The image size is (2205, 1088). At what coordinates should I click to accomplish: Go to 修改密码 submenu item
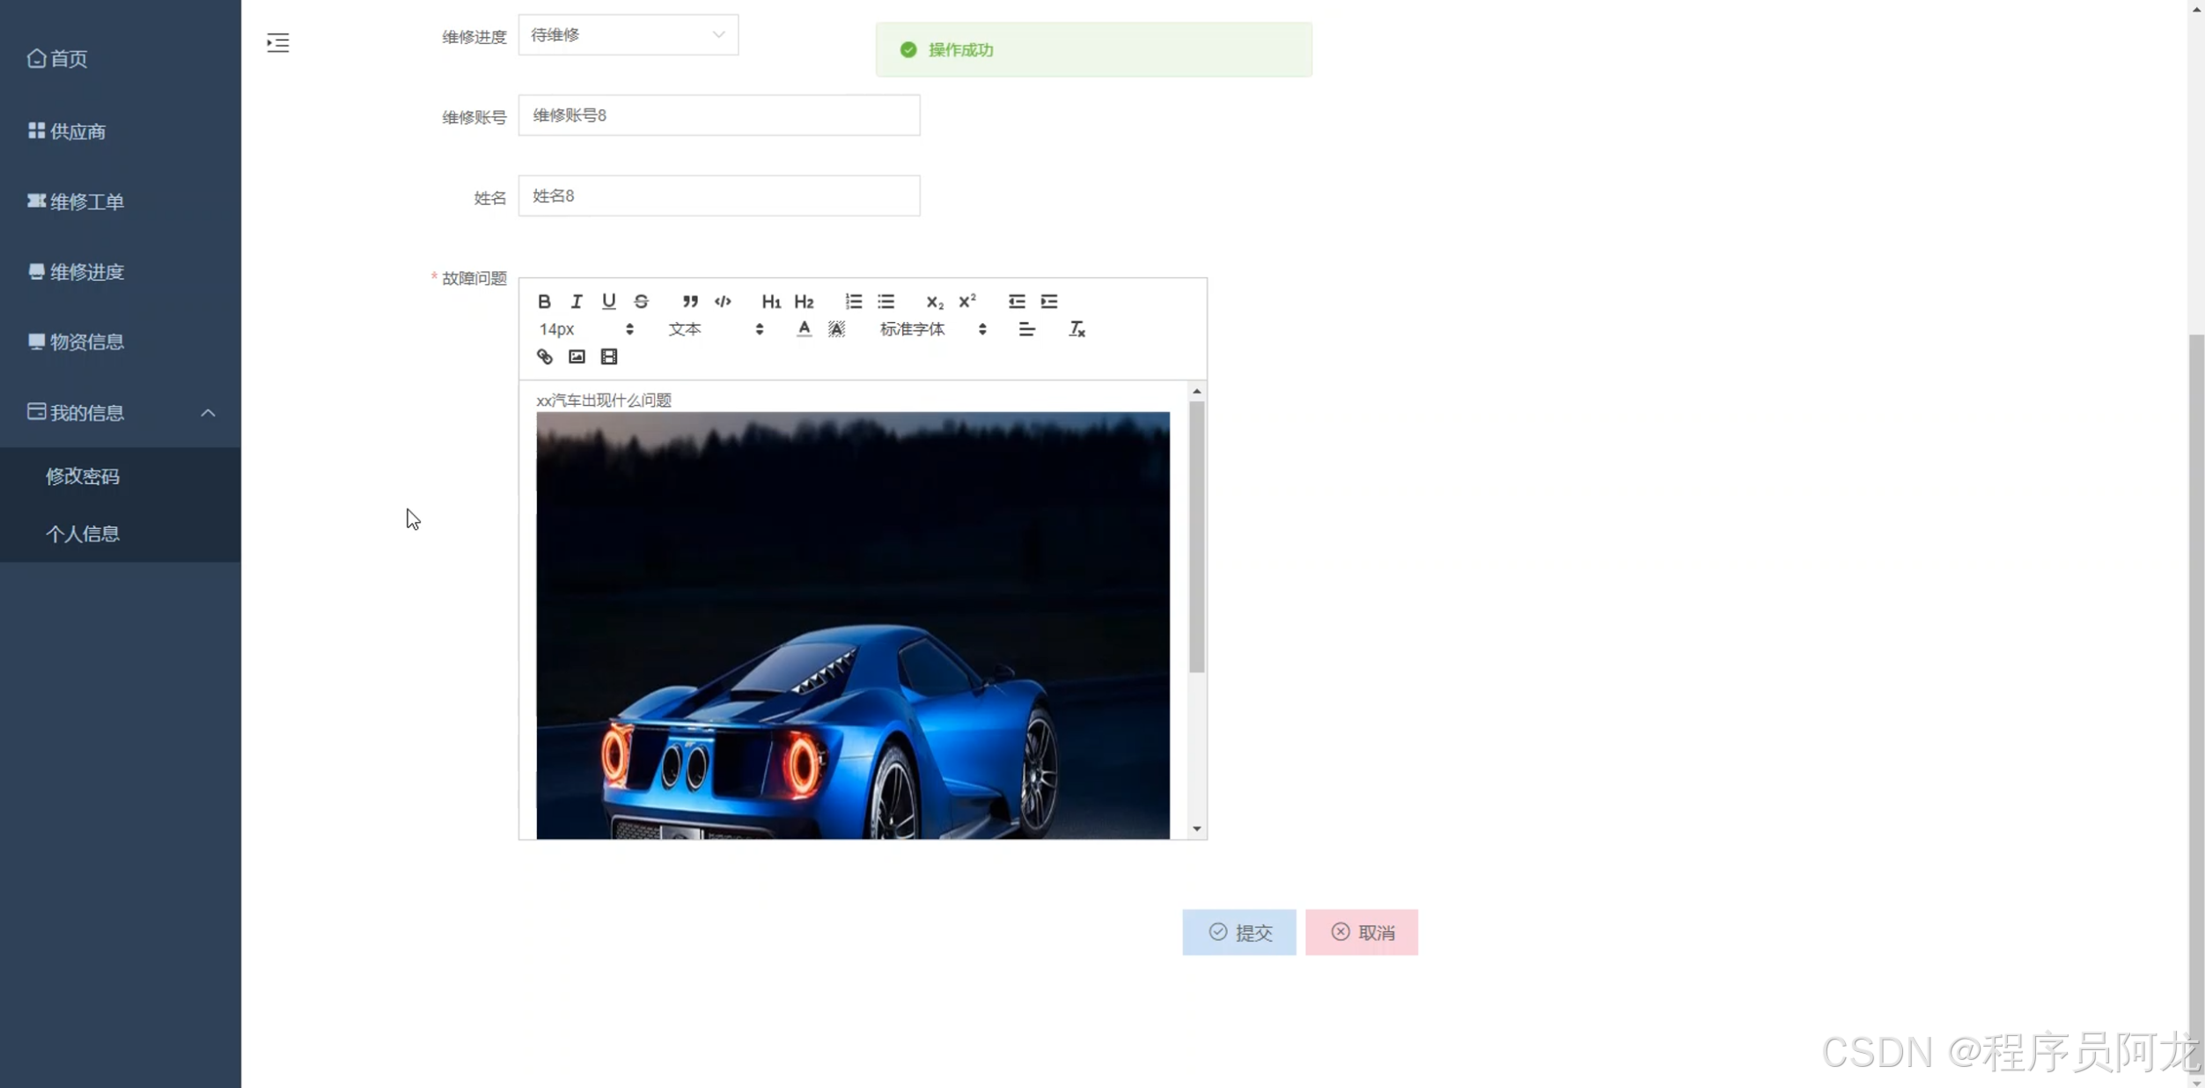pyautogui.click(x=83, y=476)
